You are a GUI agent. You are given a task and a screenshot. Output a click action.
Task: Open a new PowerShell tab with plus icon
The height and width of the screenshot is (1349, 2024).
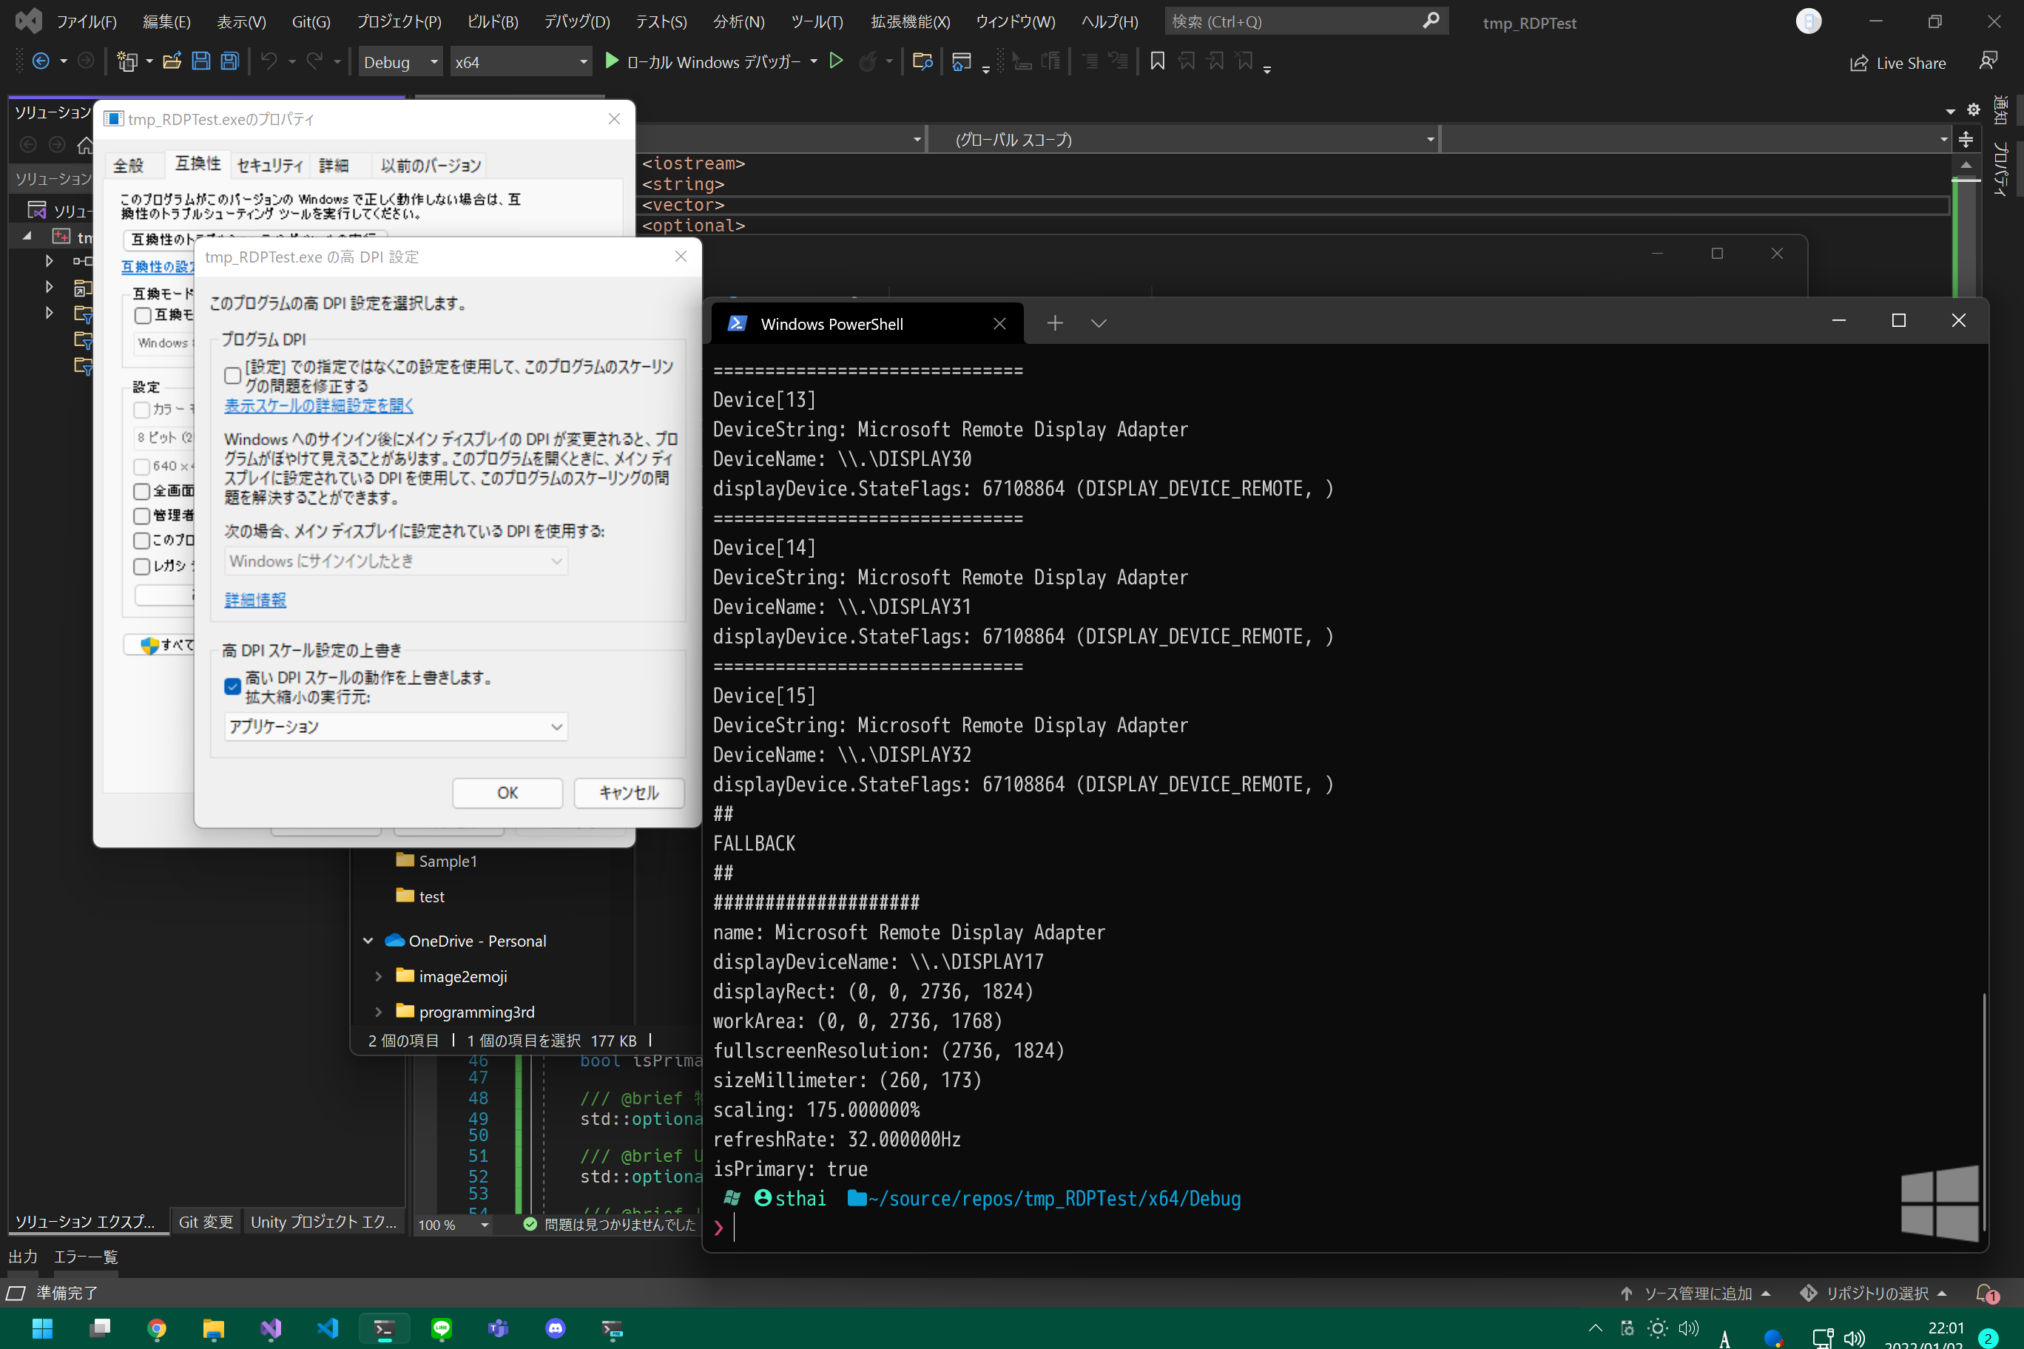click(x=1054, y=322)
